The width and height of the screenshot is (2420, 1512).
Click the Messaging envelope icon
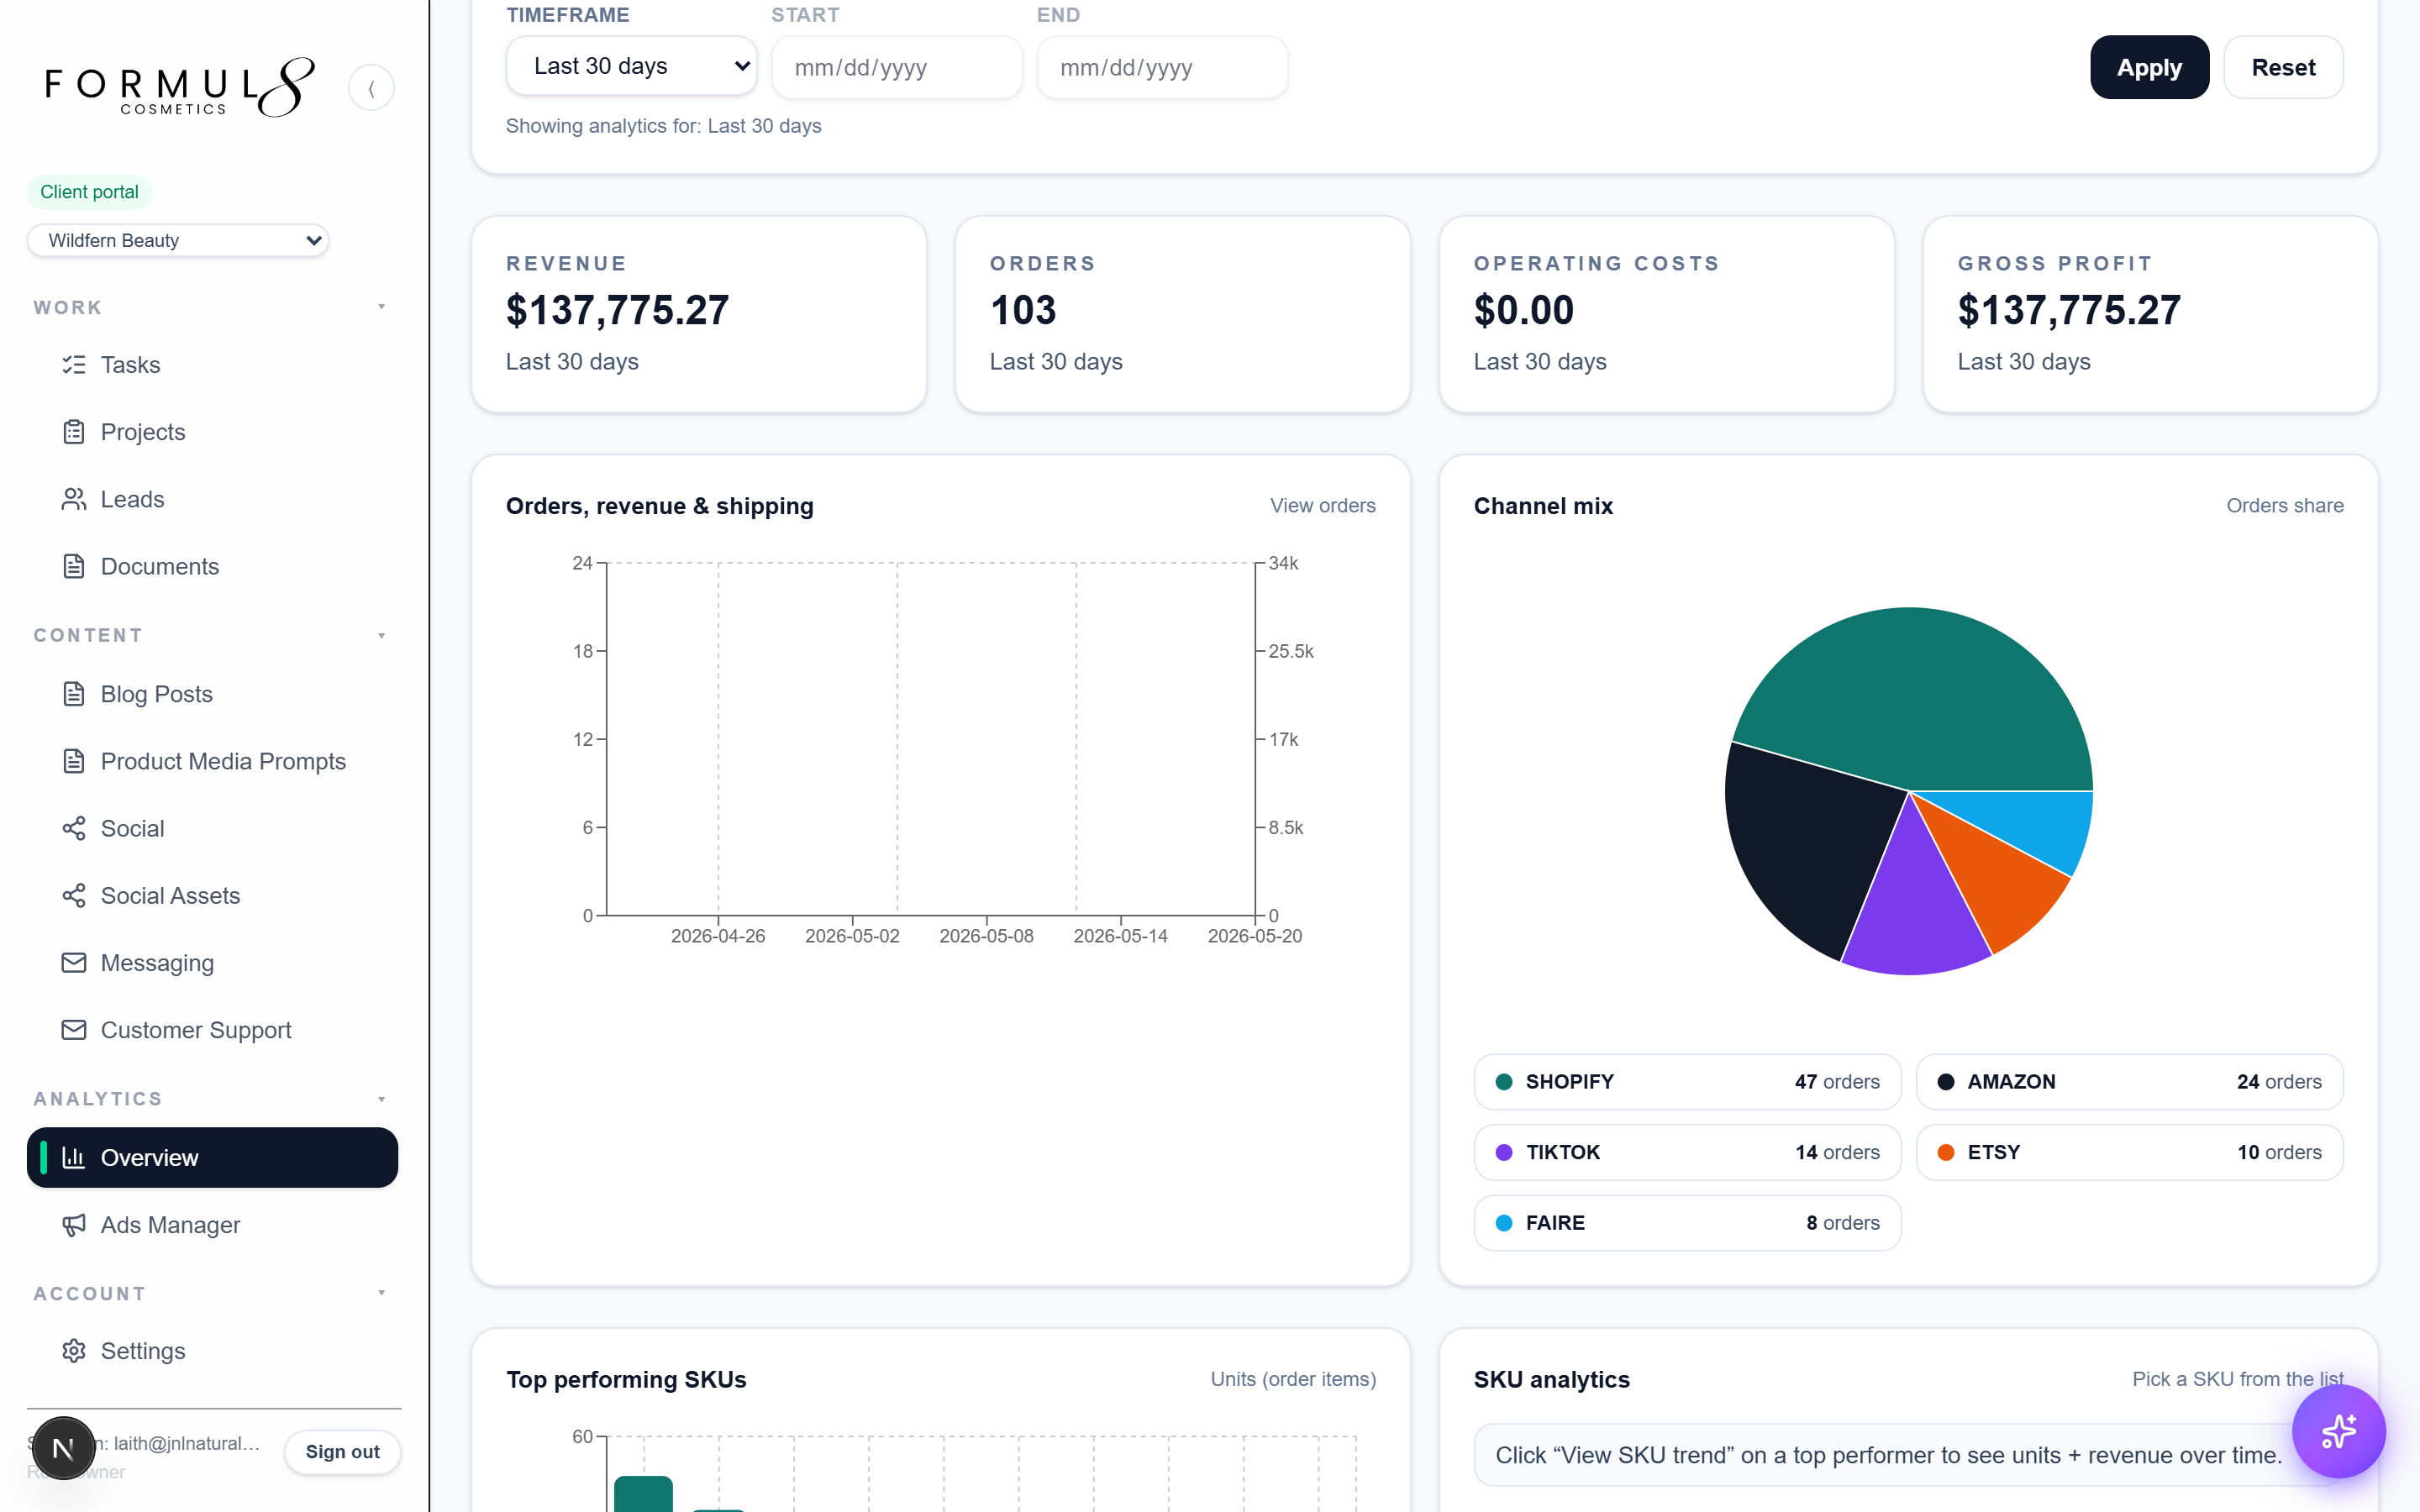(74, 962)
